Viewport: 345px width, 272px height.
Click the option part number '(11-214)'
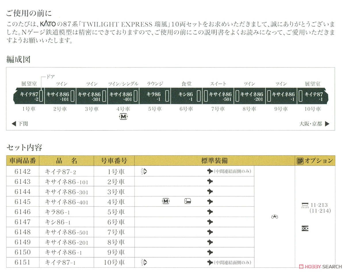[x=321, y=211]
